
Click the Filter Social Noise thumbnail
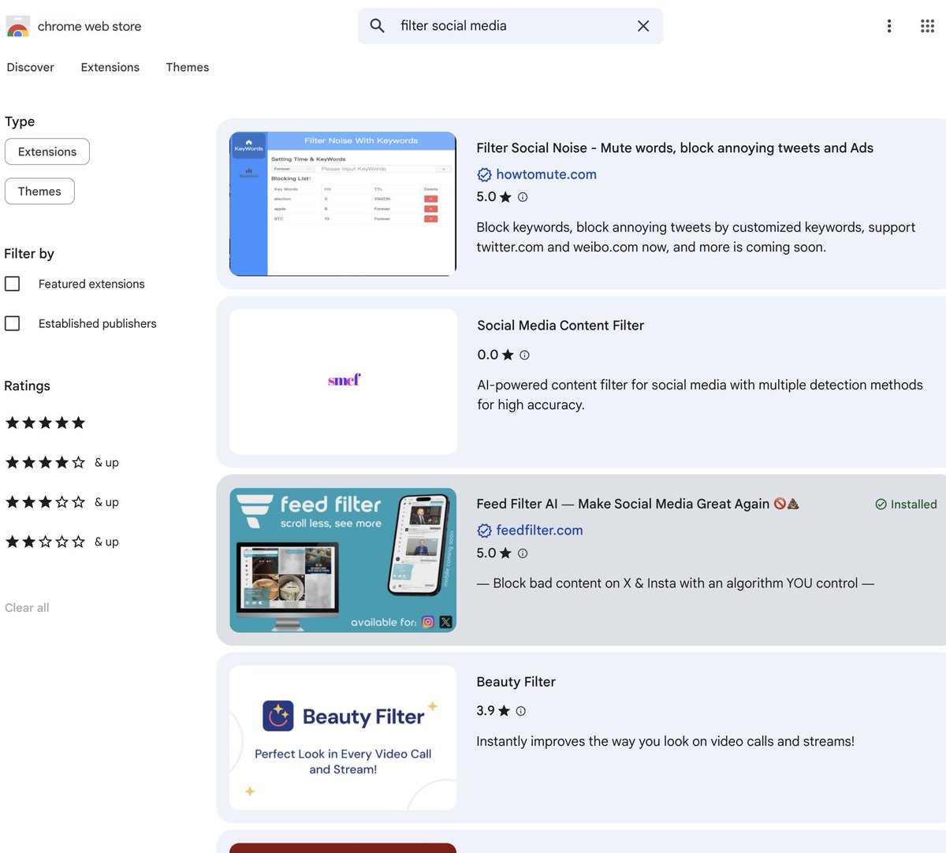point(343,203)
